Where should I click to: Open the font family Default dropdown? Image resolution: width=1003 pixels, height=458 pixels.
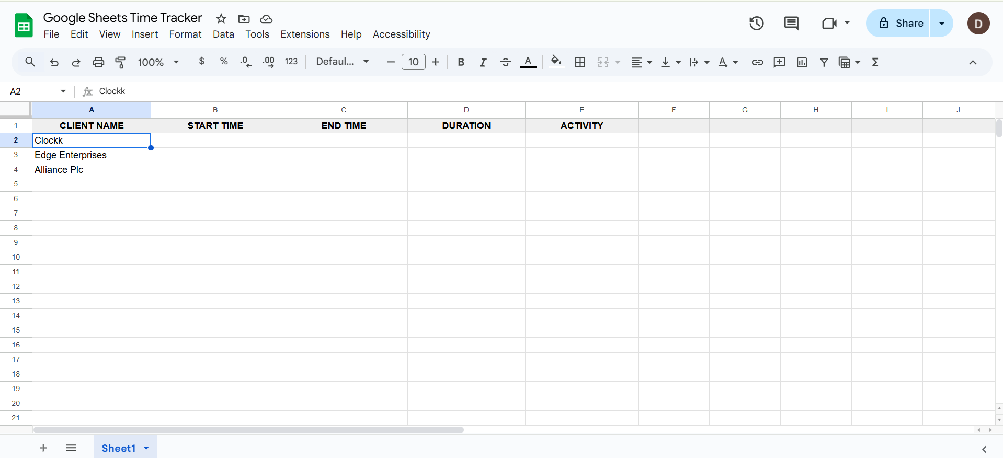(343, 62)
